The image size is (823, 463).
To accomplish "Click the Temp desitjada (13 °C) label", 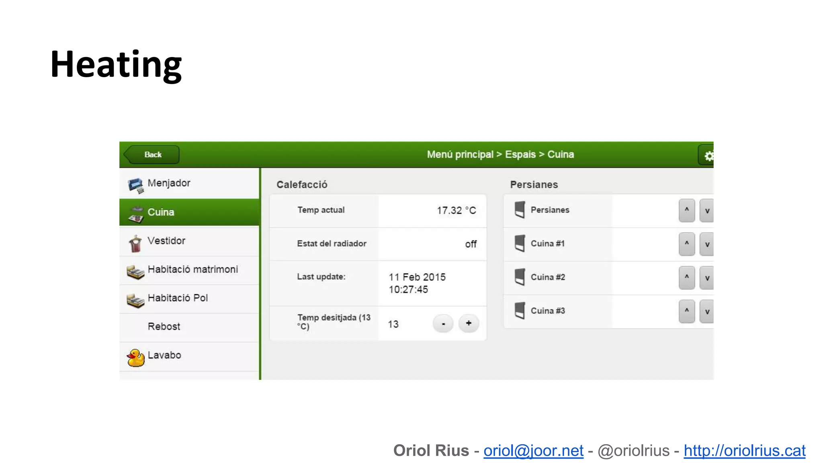I will click(334, 322).
